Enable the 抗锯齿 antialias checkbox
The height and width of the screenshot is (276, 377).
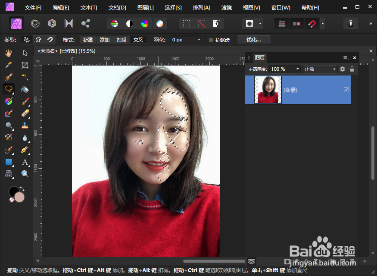click(x=211, y=40)
